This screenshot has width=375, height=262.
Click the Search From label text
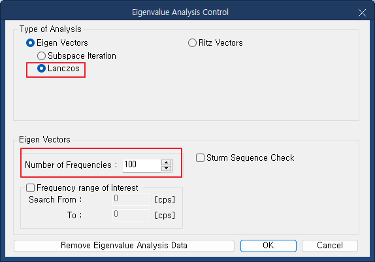point(56,199)
